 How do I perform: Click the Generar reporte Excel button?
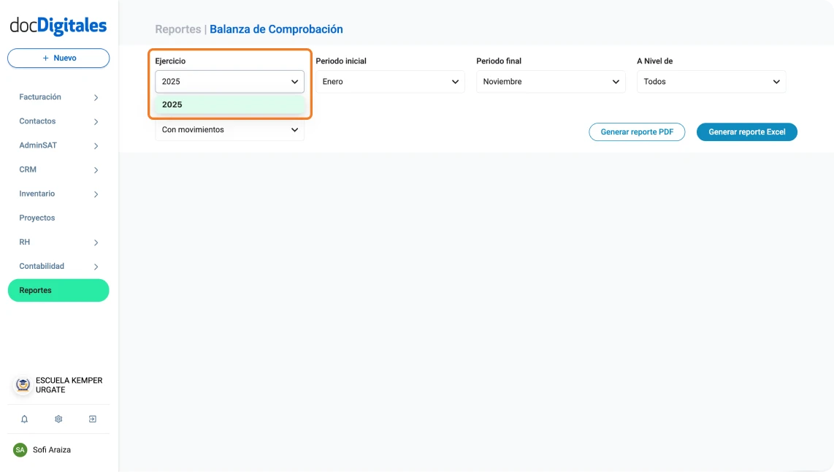[746, 132]
